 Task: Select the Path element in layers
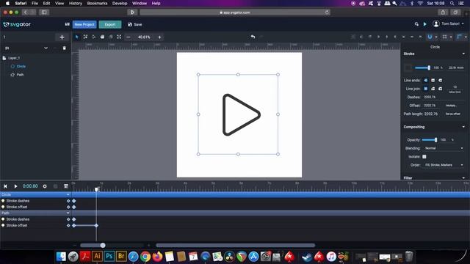coord(20,75)
